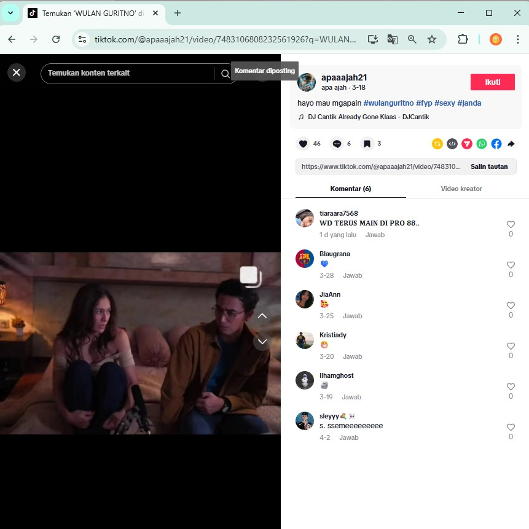The image size is (529, 529).
Task: Open sleyyy avatar
Action: coord(305,421)
